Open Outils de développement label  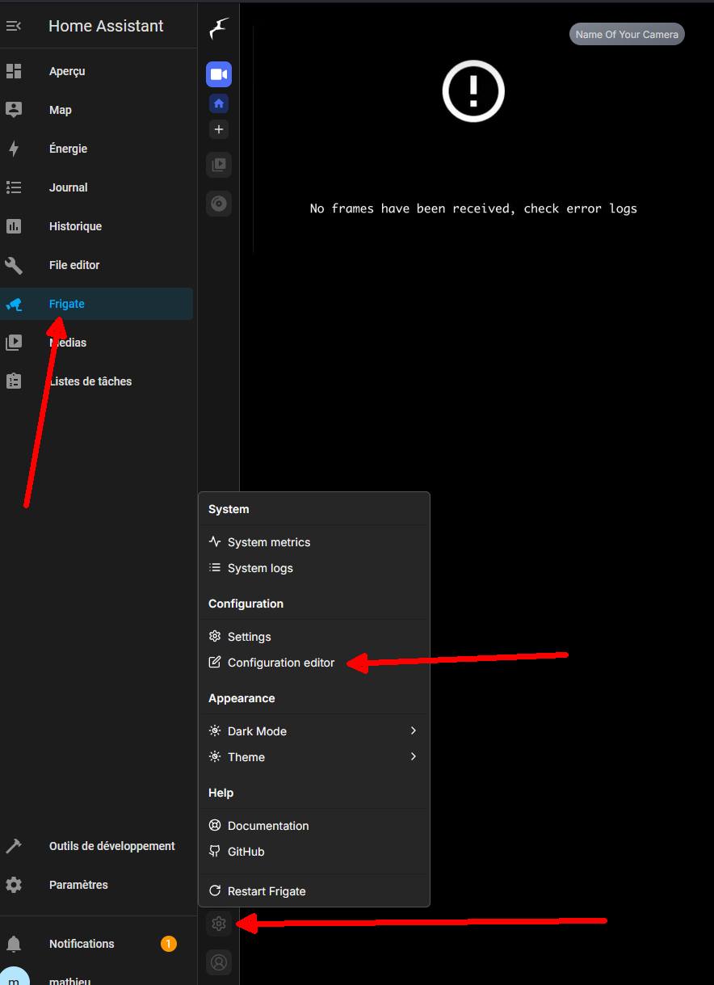112,846
